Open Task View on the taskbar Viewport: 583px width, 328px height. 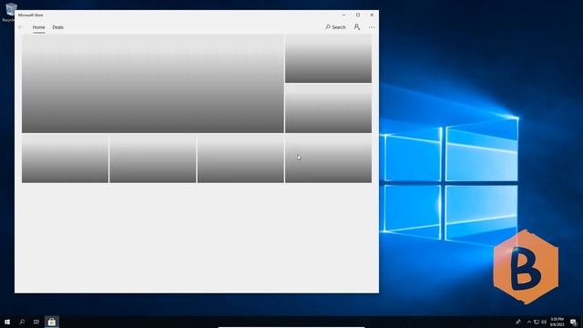pos(36,322)
